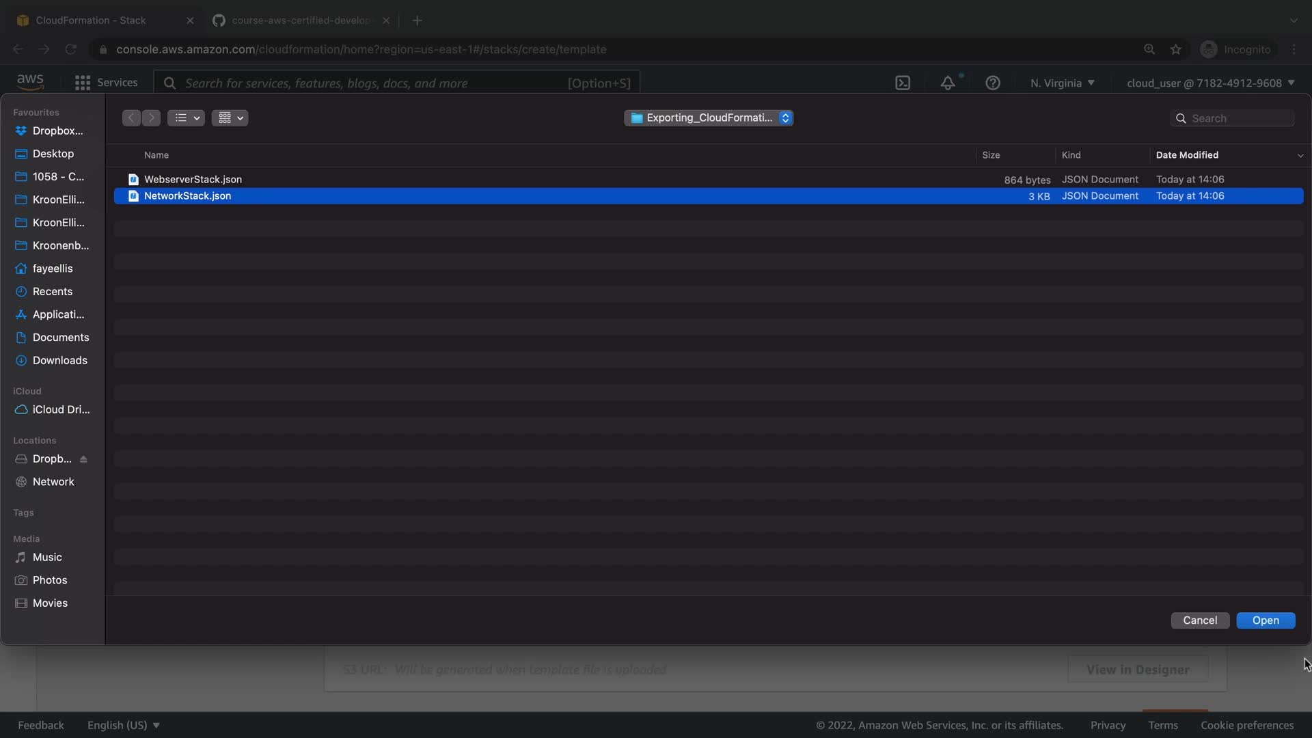This screenshot has height=738, width=1312.
Task: Eject the Dropbox location drive
Action: coord(83,459)
